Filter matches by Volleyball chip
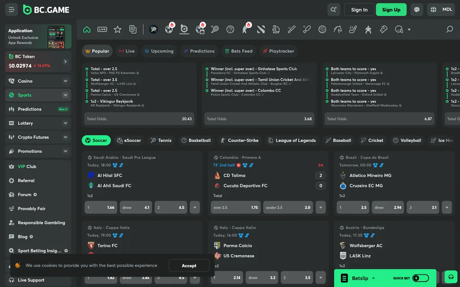Viewport: 460px width, 287px height. [x=407, y=140]
